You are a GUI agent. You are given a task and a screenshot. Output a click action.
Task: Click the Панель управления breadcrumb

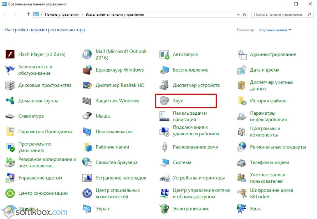(x=62, y=15)
